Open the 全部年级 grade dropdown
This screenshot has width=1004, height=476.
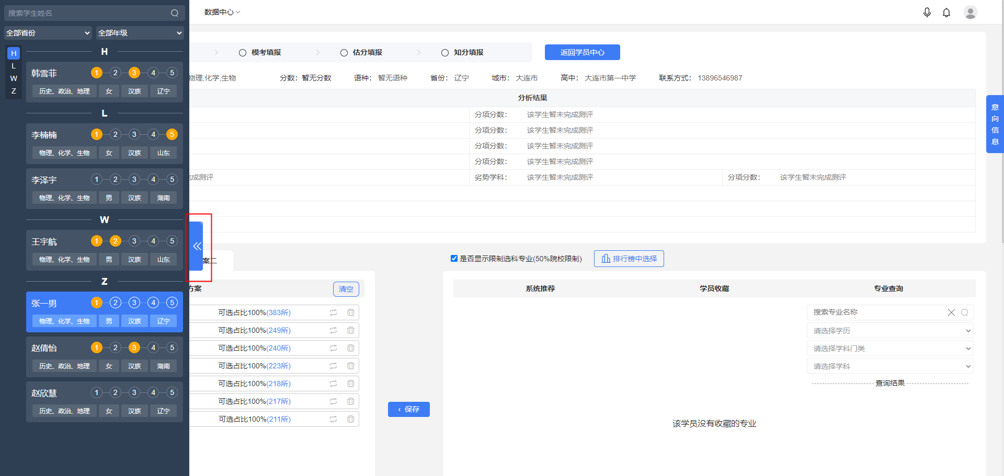point(139,32)
